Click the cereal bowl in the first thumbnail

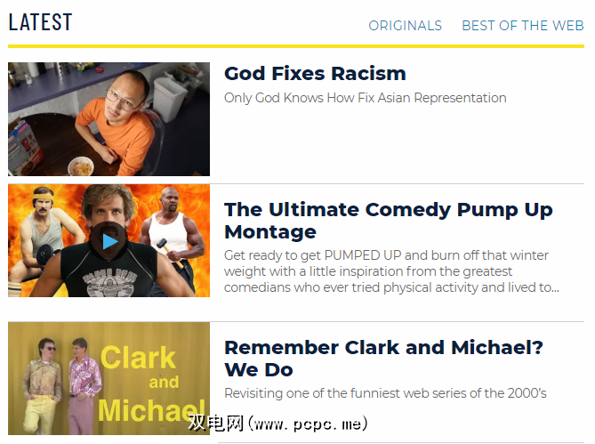pyautogui.click(x=81, y=166)
